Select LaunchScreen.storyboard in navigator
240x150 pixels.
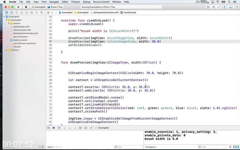(25, 43)
